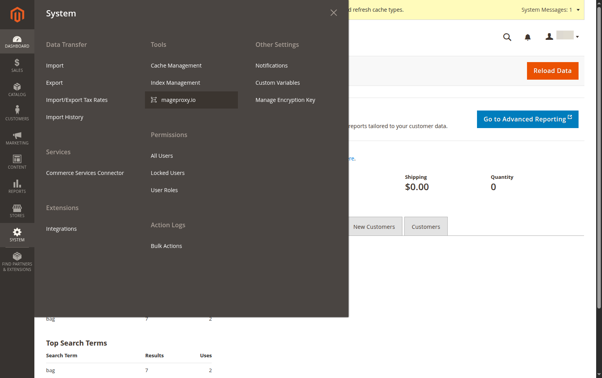Open Cache Management
Screen dimensions: 602x378
click(x=176, y=66)
